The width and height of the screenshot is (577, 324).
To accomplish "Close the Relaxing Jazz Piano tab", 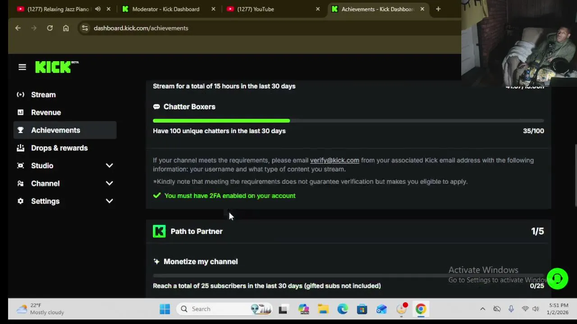I will pyautogui.click(x=109, y=9).
